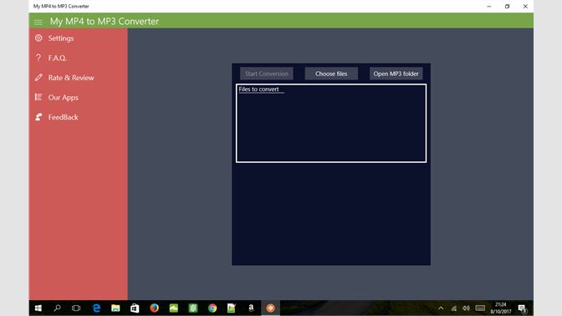
Task: Click the Our Apps list icon
Action: point(38,97)
